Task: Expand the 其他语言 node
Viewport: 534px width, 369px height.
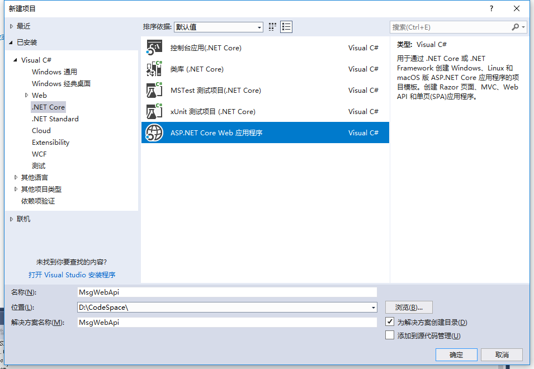Action: (x=16, y=177)
